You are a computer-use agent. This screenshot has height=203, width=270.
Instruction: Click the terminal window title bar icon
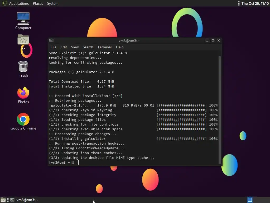coord(51,40)
